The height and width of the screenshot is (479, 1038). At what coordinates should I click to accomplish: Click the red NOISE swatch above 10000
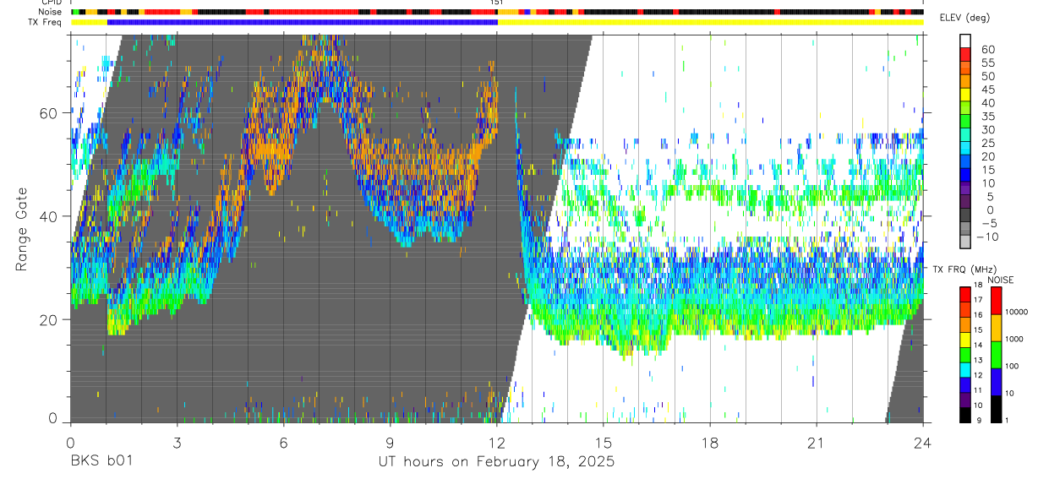997,301
